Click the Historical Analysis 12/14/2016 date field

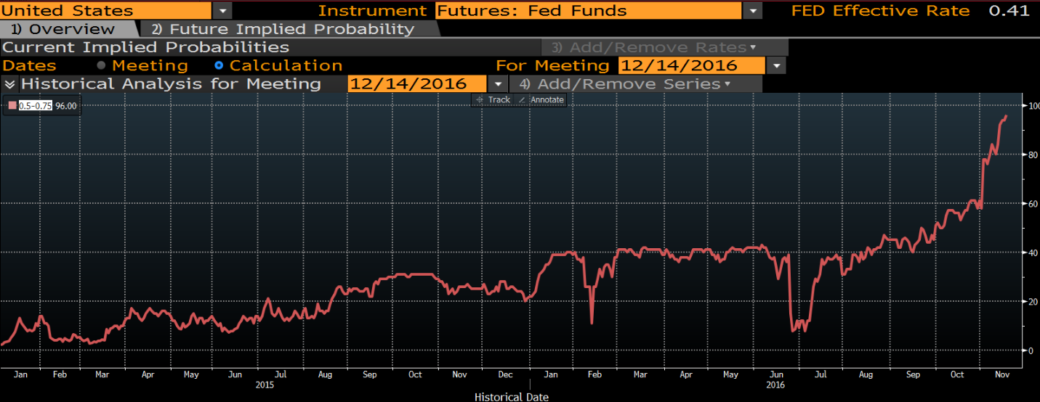417,84
